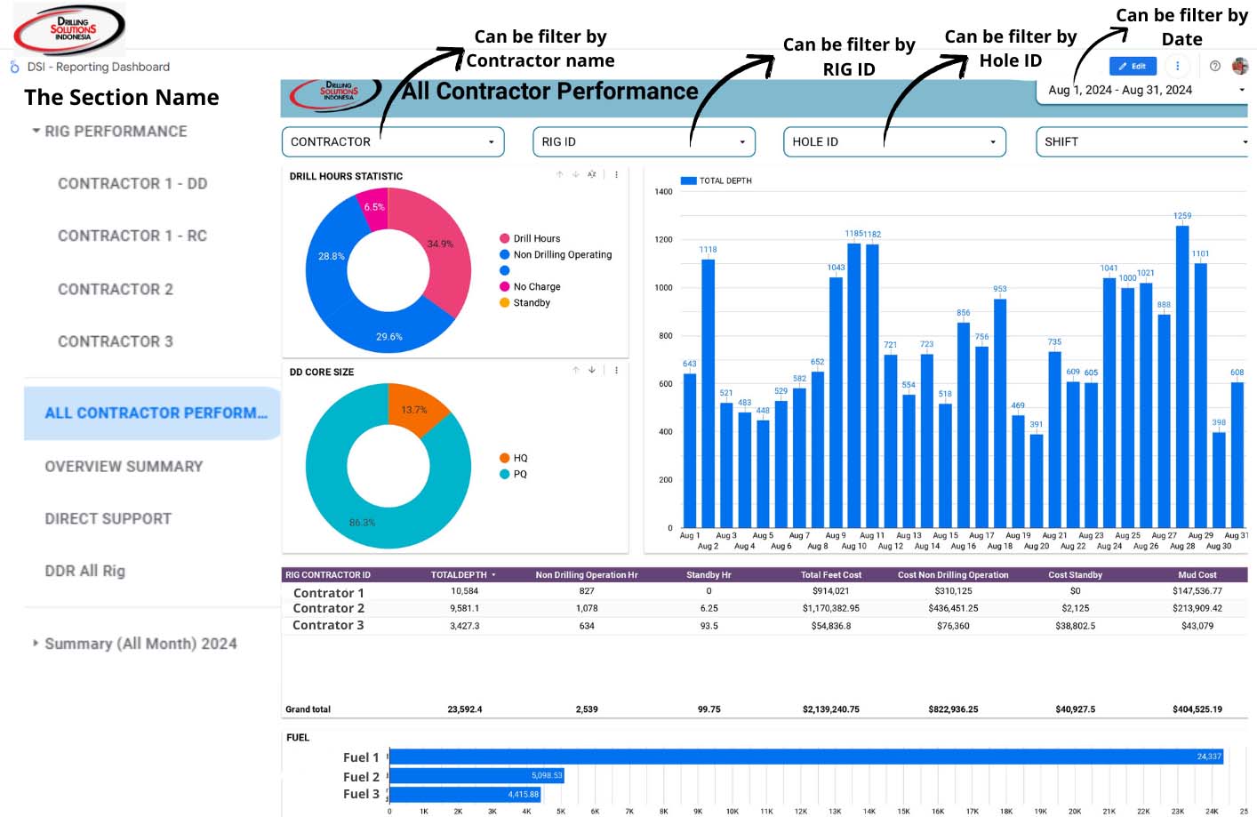Sort table by TOTALDEPTH column header
The image size is (1257, 817).
(x=460, y=575)
